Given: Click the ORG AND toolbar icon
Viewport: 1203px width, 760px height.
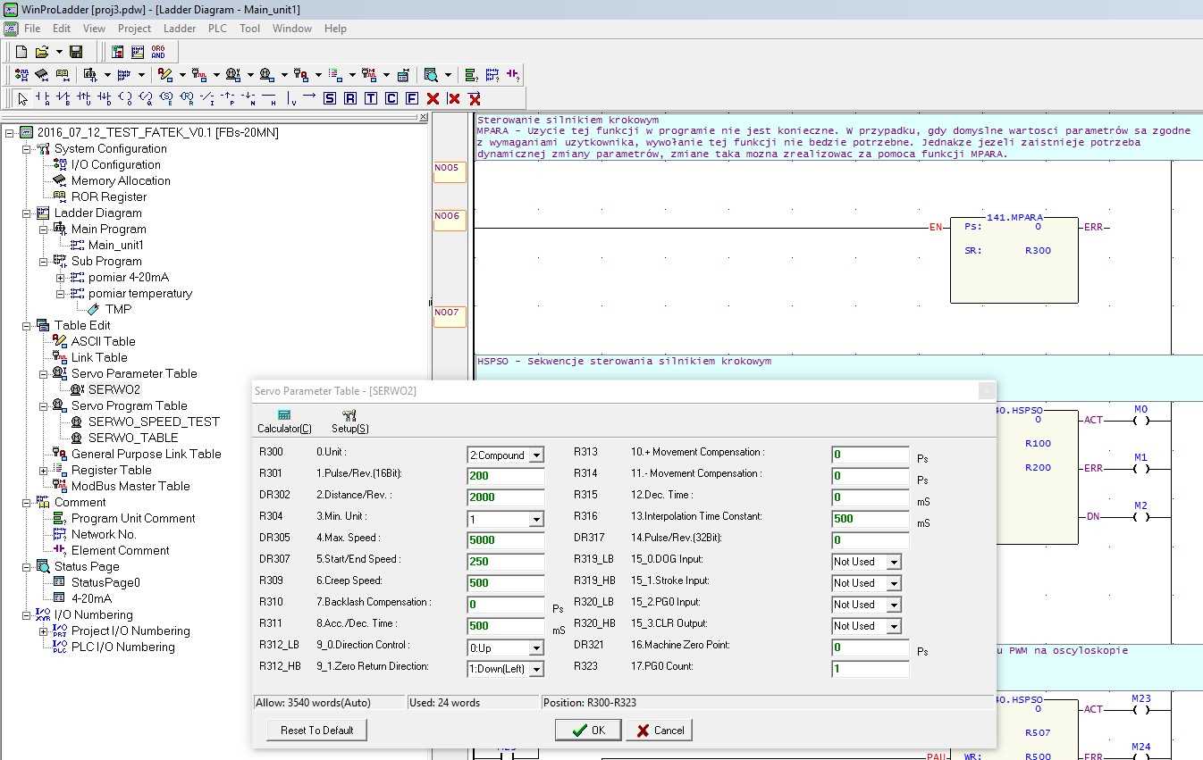Looking at the screenshot, I should coord(158,52).
